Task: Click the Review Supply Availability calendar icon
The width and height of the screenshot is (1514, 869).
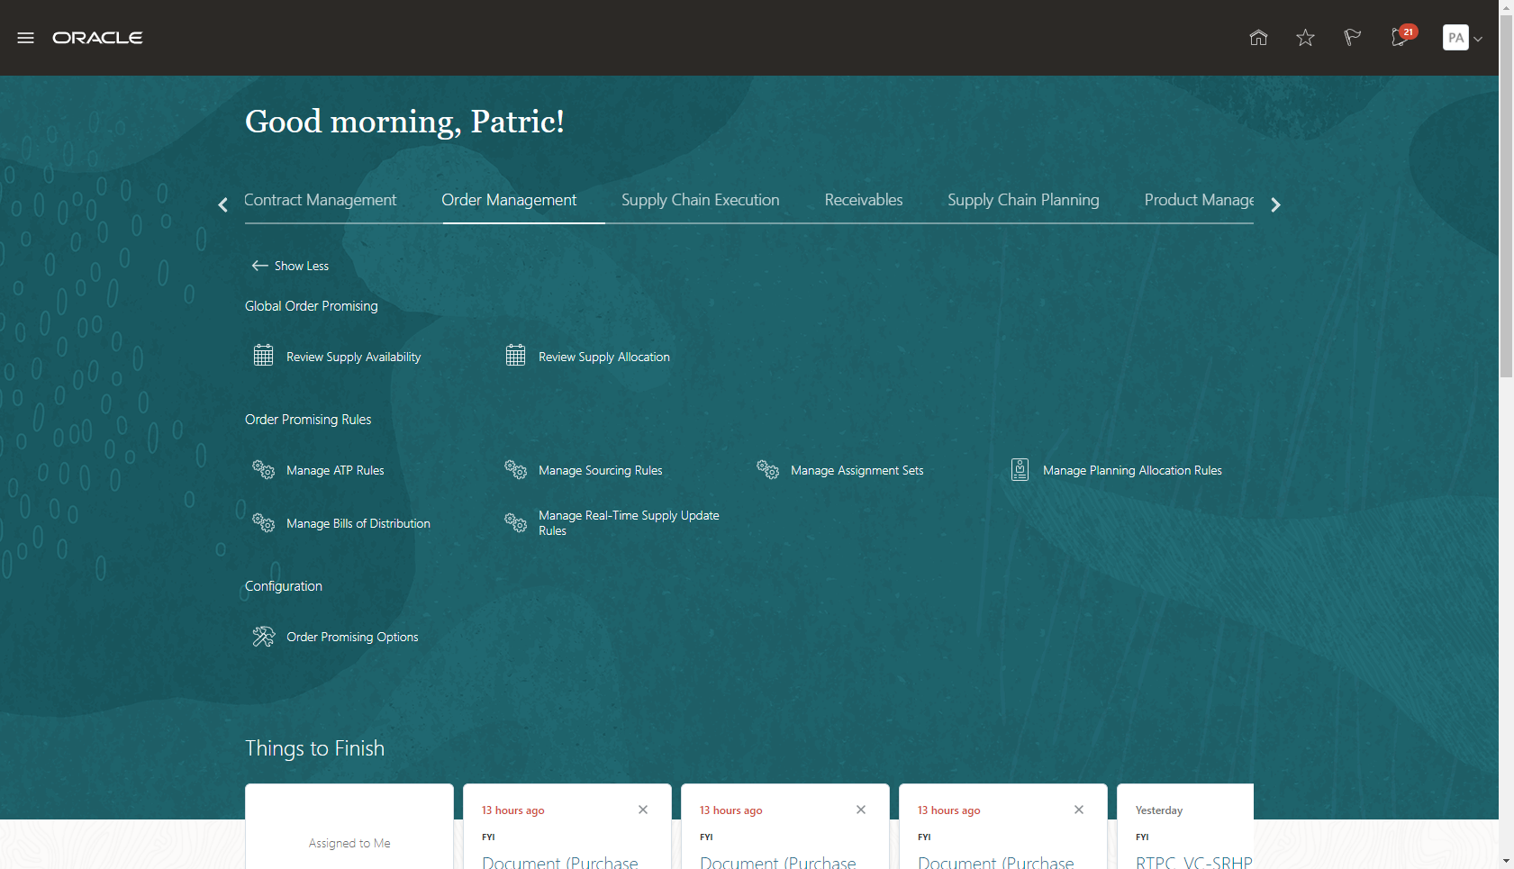Action: tap(263, 355)
